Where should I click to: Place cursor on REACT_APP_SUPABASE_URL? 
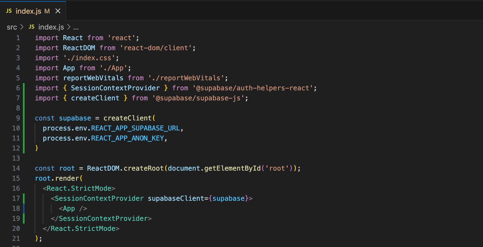pyautogui.click(x=136, y=128)
